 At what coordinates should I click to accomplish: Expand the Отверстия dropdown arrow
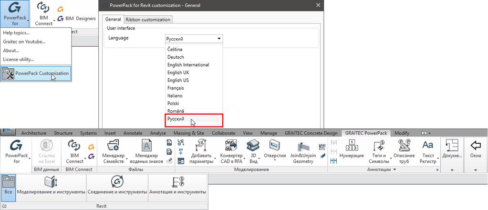pos(275,161)
